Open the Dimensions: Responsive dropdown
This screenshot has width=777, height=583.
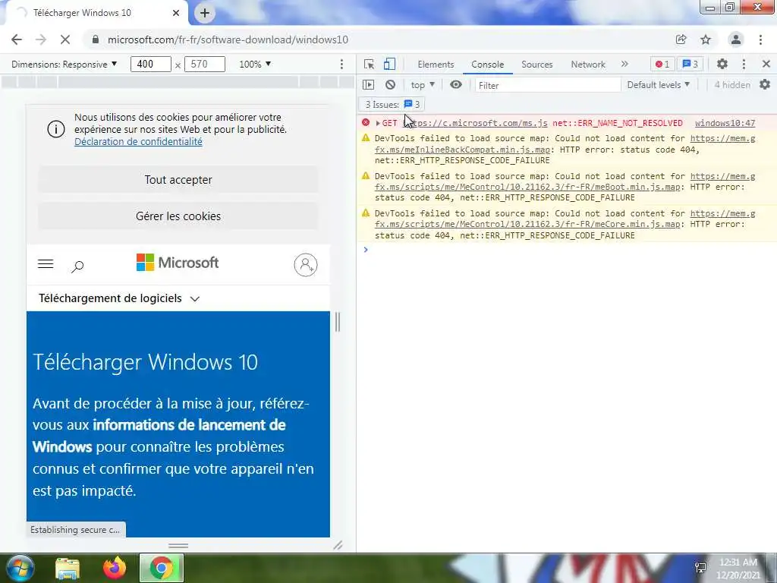point(64,65)
